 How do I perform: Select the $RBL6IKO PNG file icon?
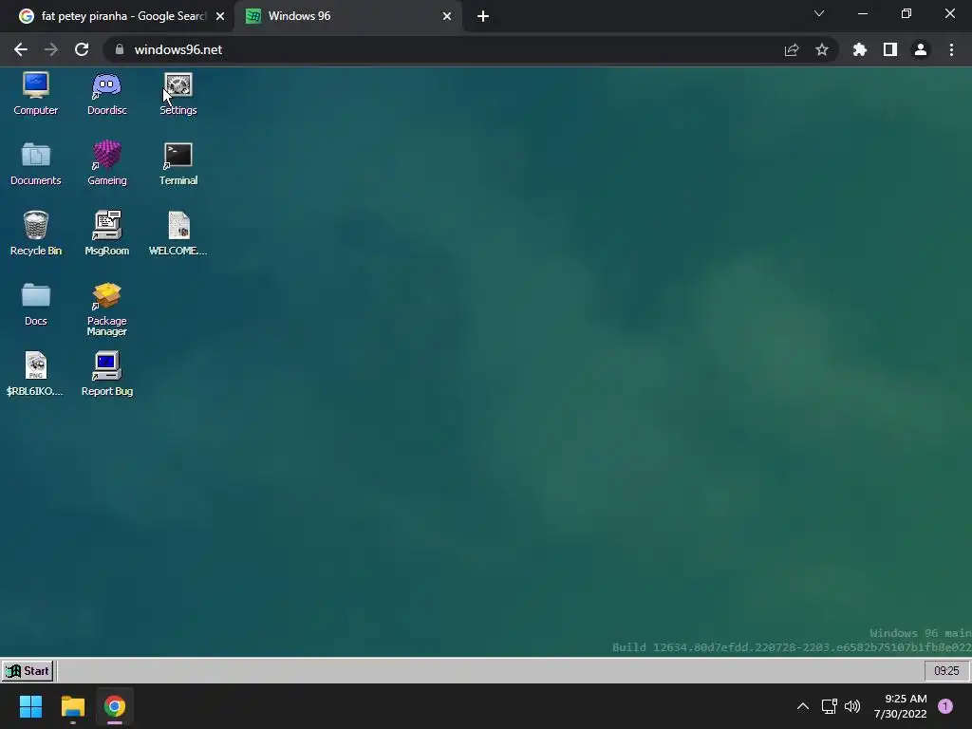coord(35,374)
